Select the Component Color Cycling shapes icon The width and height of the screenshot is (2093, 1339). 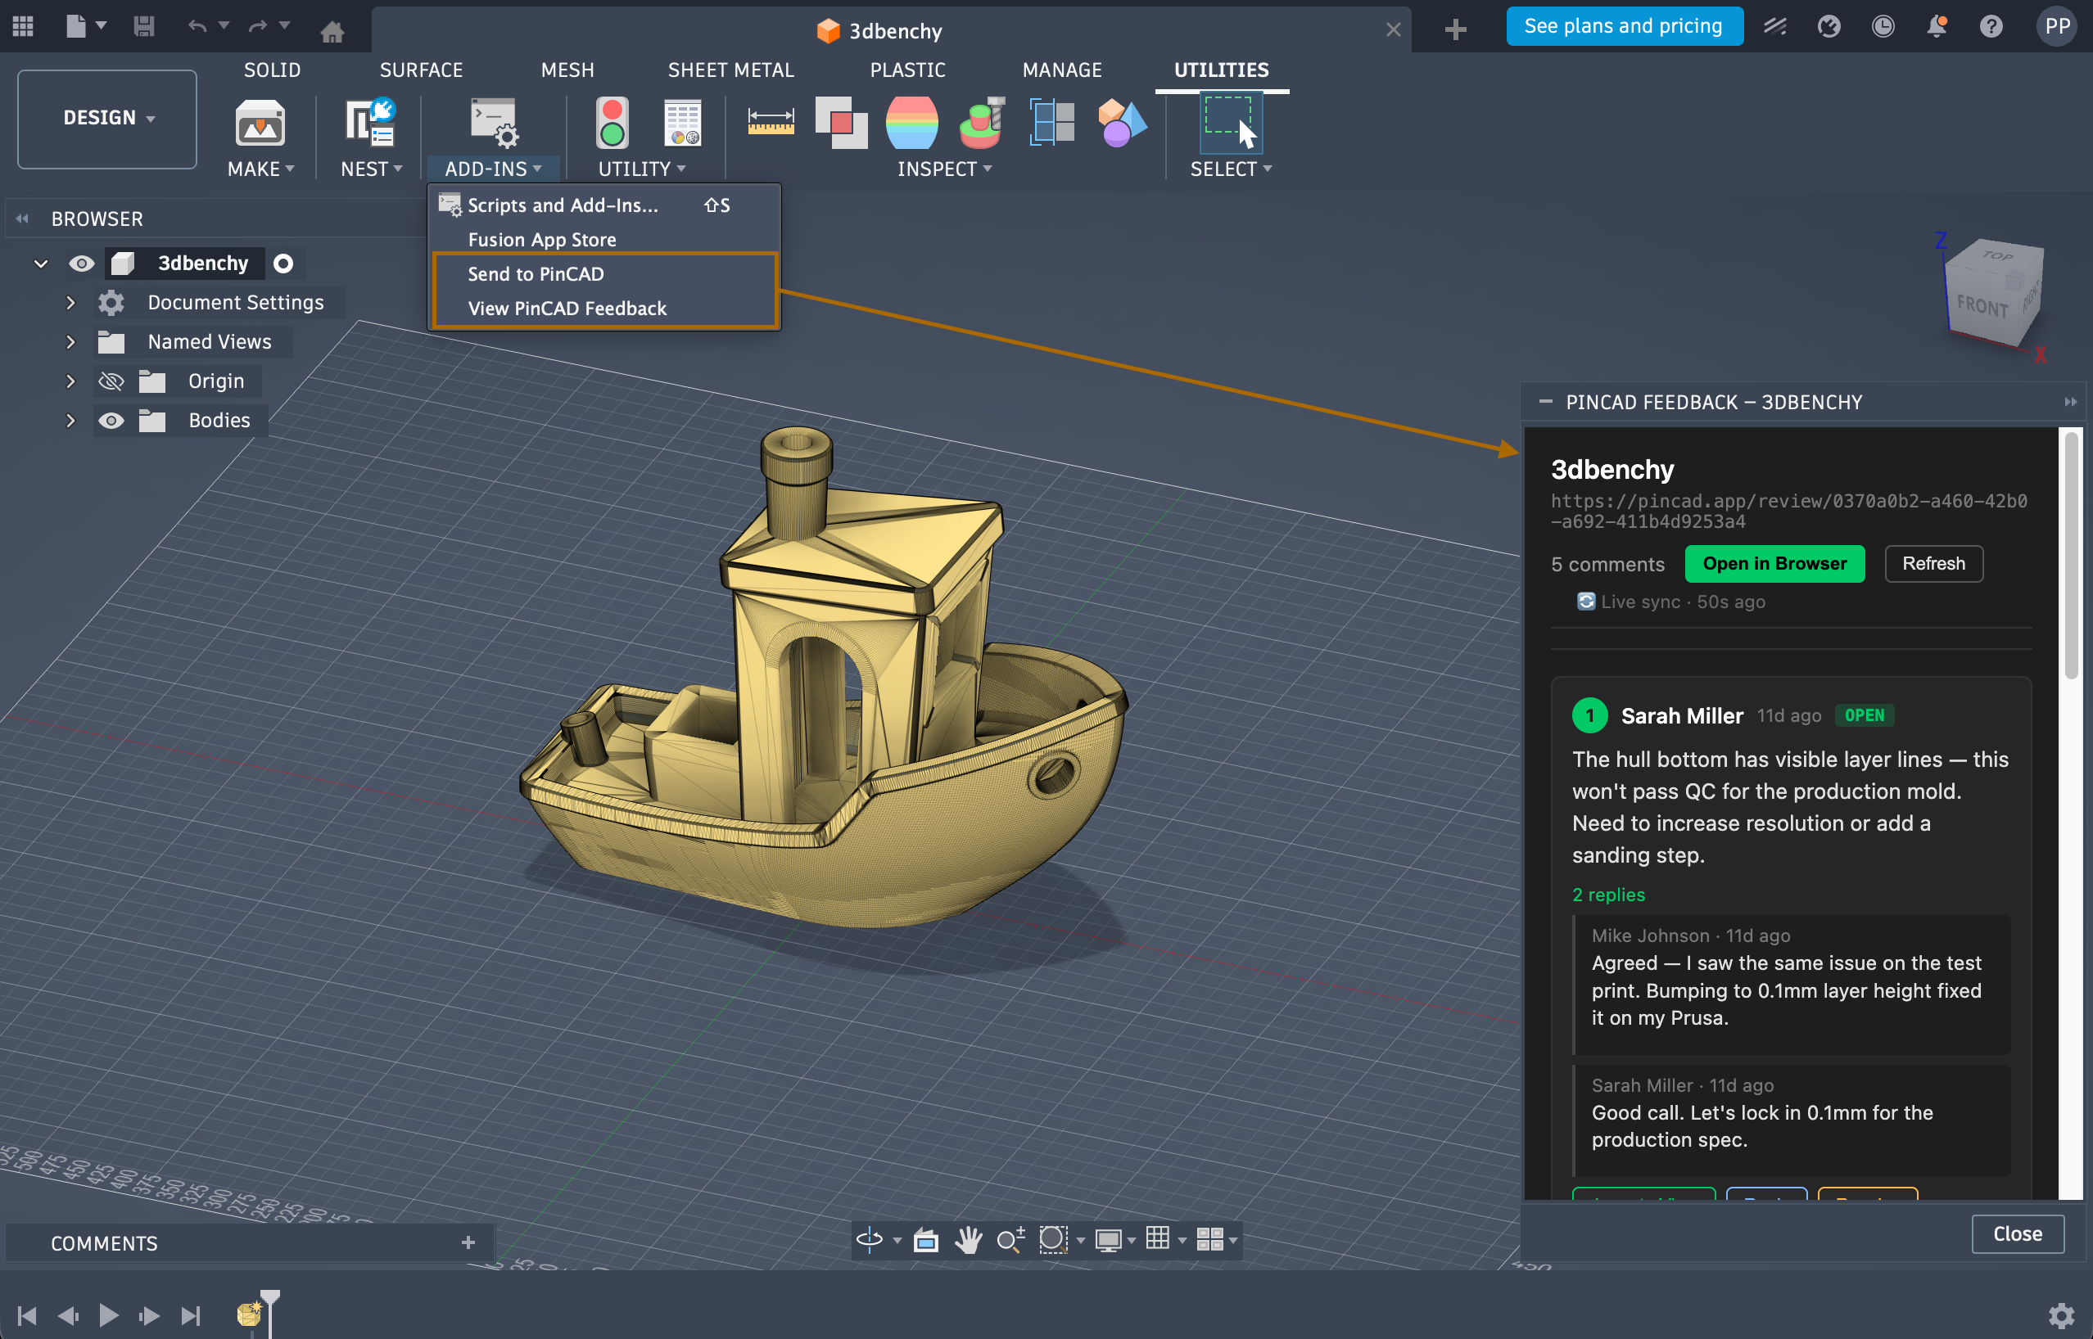point(1122,123)
